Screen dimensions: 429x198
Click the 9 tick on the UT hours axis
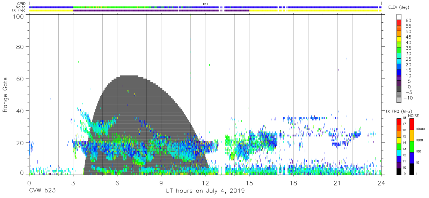[x=161, y=183]
